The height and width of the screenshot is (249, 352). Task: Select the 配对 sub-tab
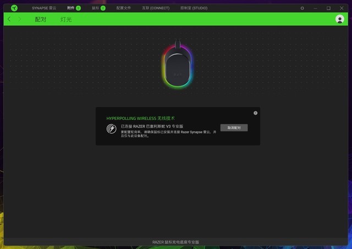coord(40,20)
